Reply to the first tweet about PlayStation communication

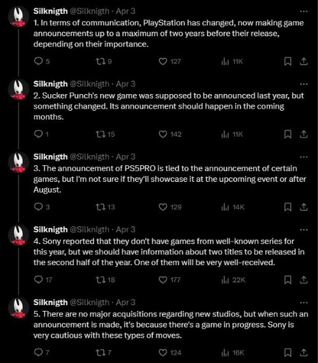[42, 62]
